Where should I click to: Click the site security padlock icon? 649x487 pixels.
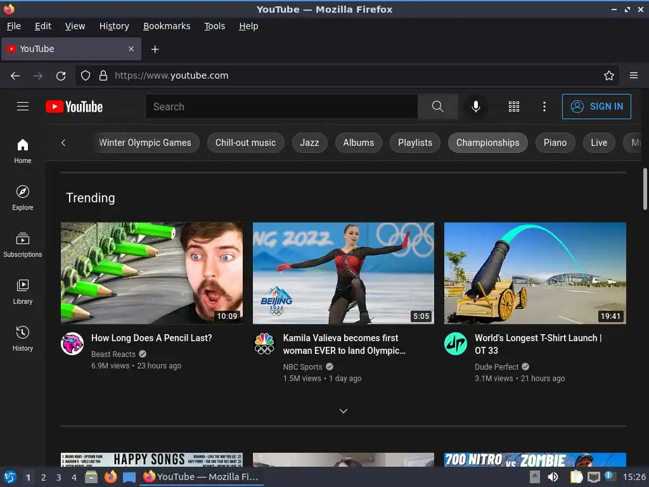pyautogui.click(x=103, y=75)
